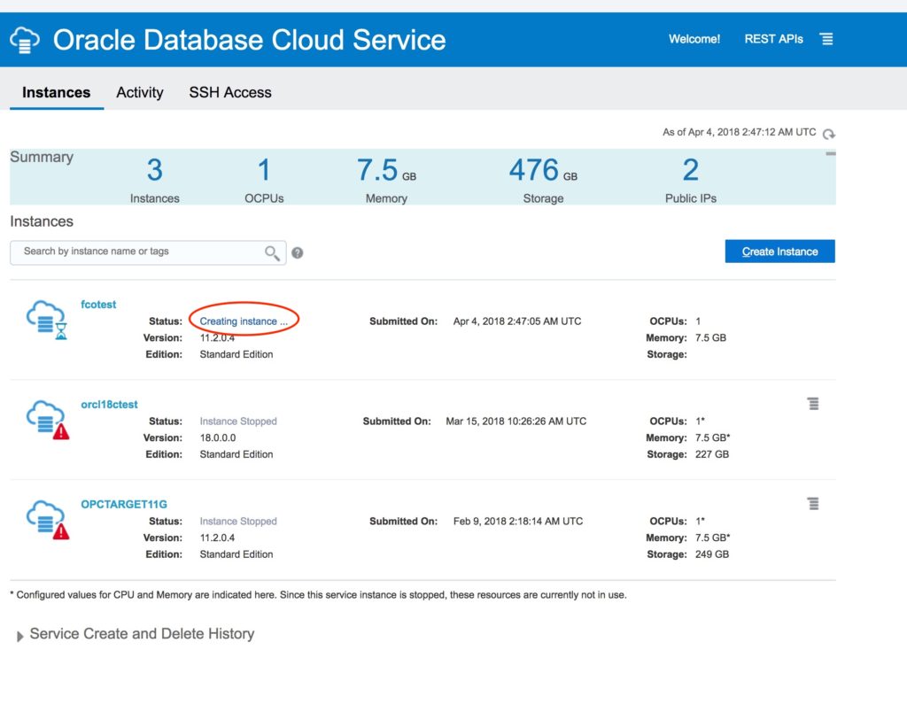The image size is (907, 704).
Task: Open the fcotest instance link
Action: point(98,305)
